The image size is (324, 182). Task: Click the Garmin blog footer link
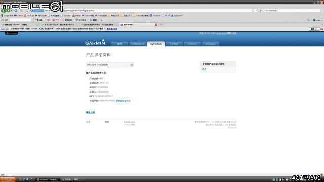pyautogui.click(x=130, y=125)
